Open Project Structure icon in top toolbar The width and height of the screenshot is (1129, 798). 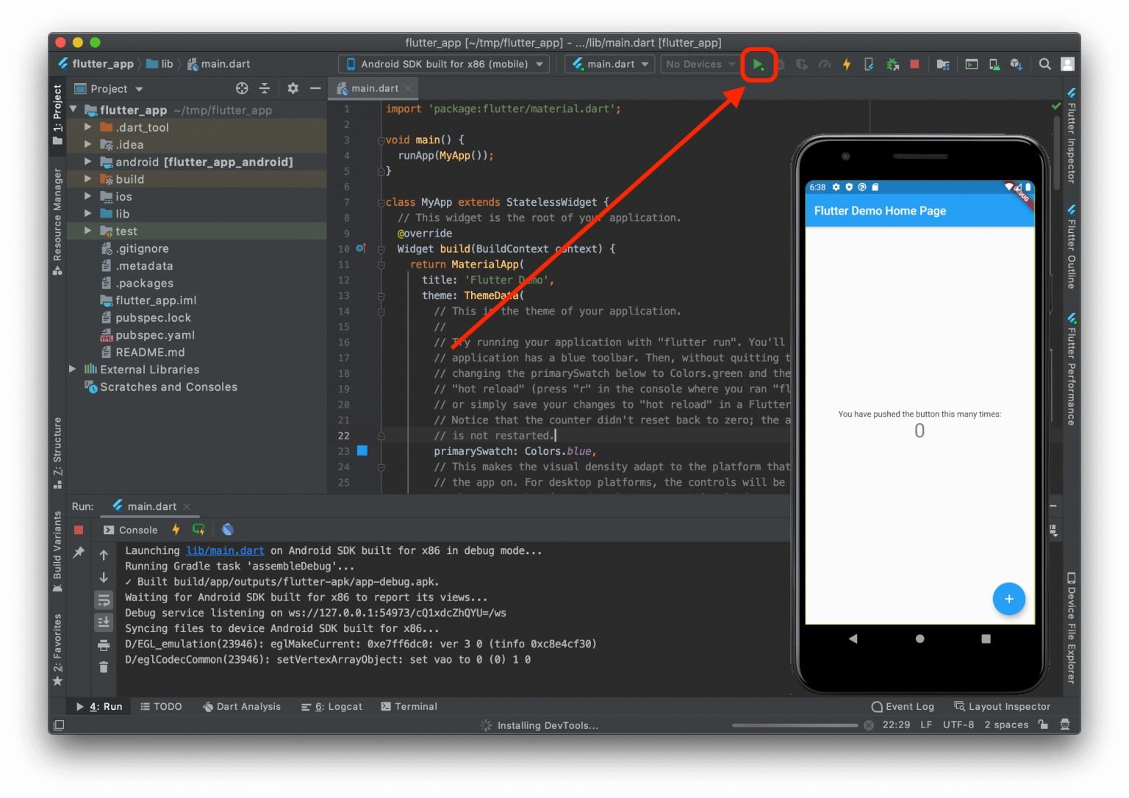(943, 65)
